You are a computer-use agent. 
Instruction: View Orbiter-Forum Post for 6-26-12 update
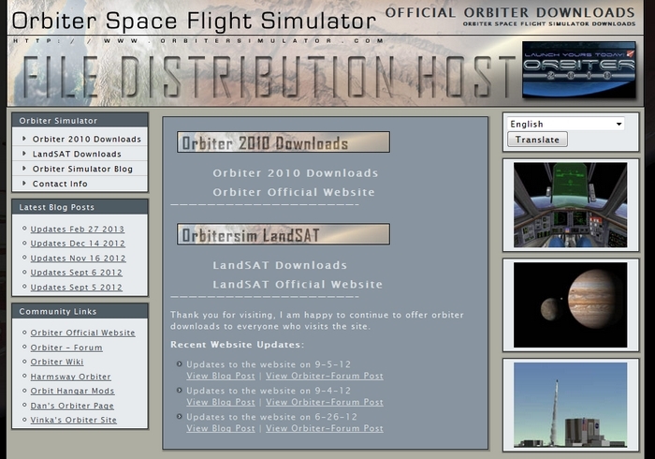(325, 428)
